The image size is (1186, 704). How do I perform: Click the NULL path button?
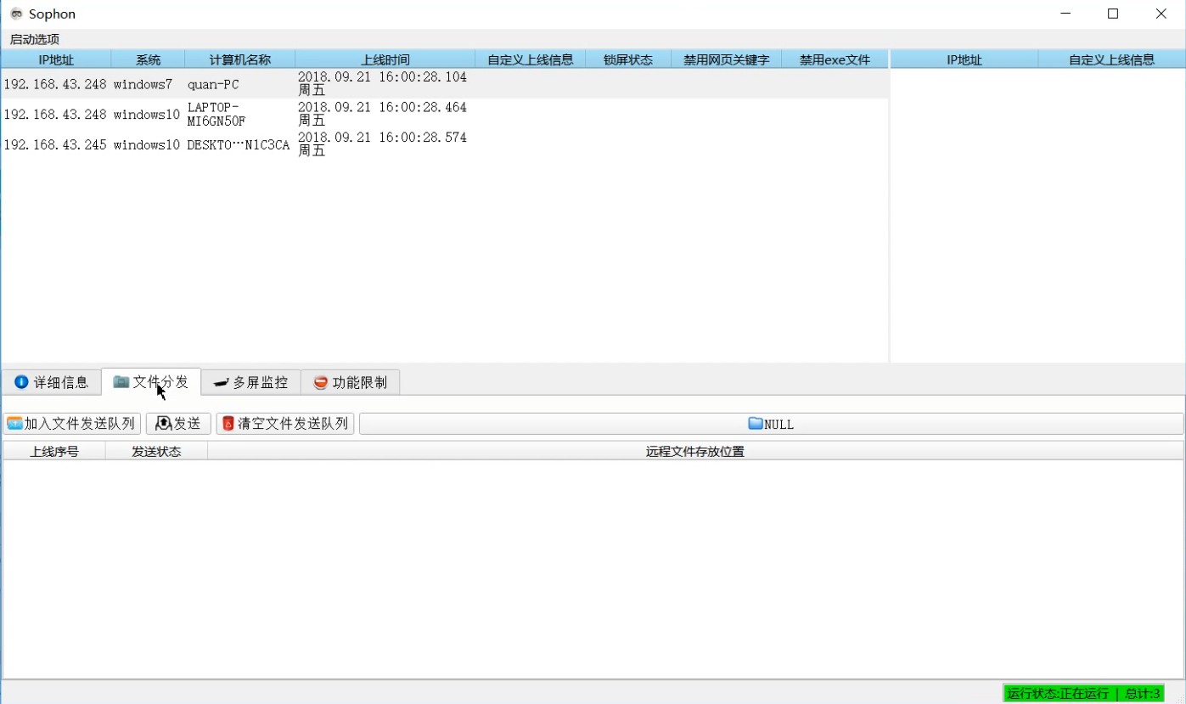click(x=771, y=424)
